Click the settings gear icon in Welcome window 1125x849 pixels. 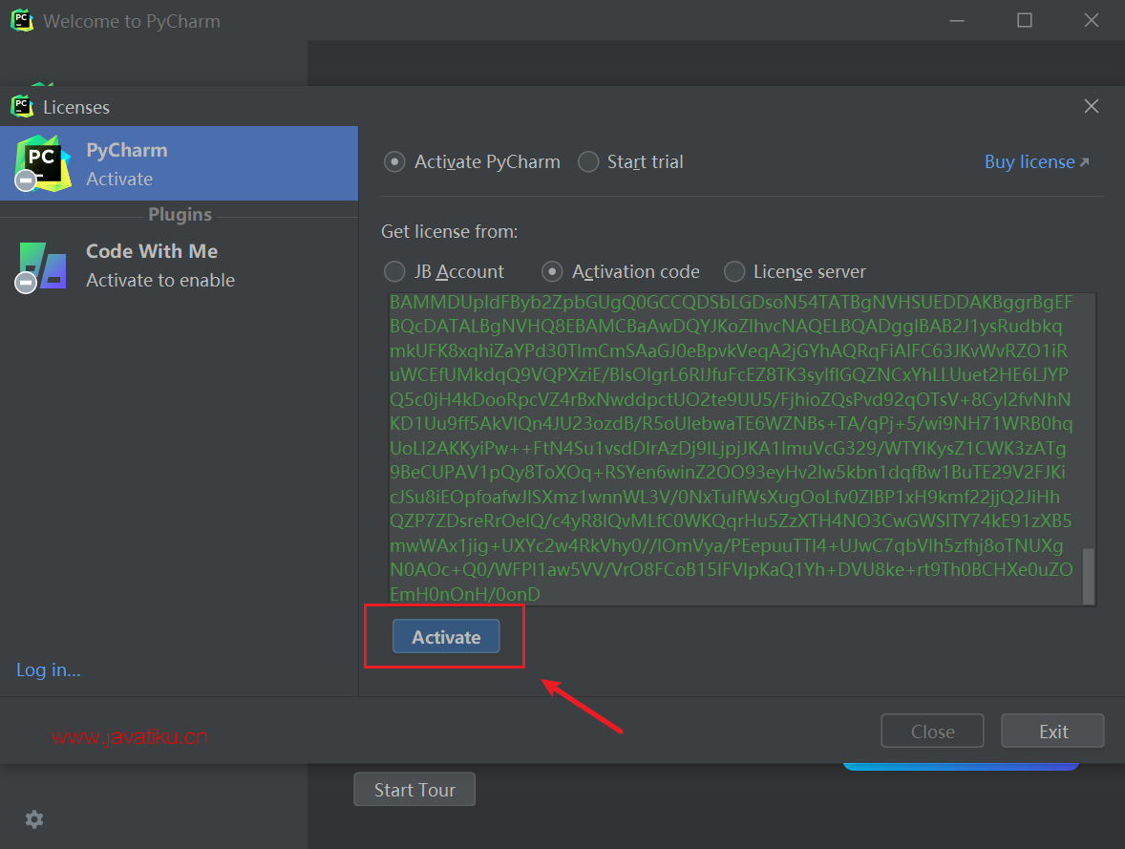coord(34,818)
